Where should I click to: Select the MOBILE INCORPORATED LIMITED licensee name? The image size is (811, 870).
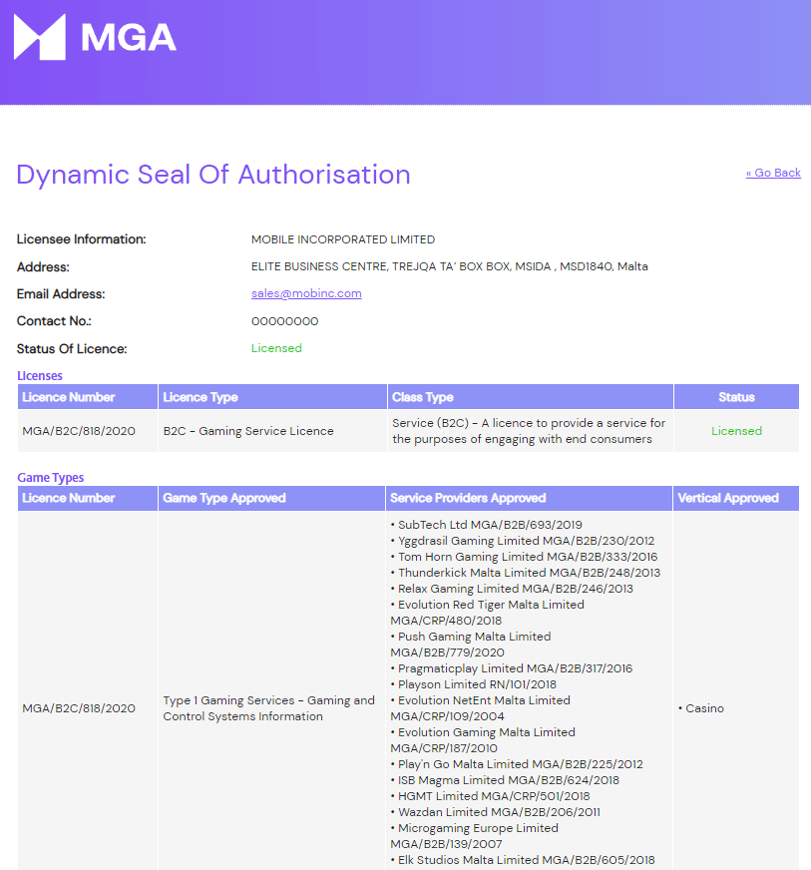[343, 239]
